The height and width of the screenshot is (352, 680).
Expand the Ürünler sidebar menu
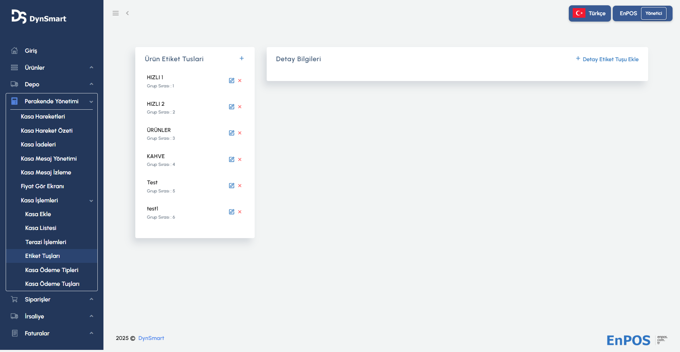pyautogui.click(x=52, y=68)
